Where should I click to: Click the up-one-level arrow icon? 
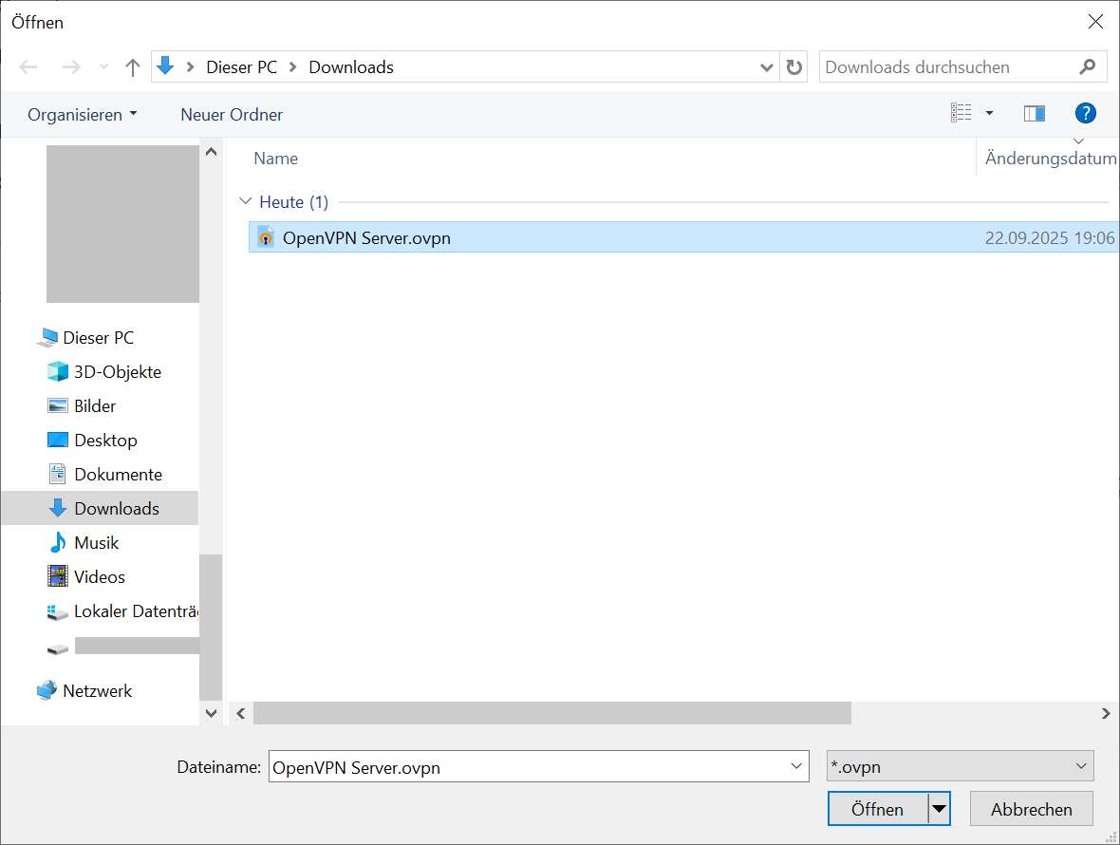coord(133,67)
